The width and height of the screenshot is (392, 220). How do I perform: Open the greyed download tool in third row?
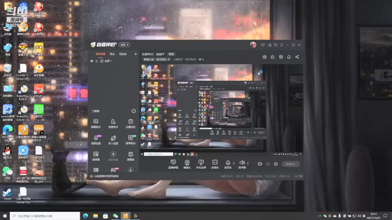click(x=113, y=156)
